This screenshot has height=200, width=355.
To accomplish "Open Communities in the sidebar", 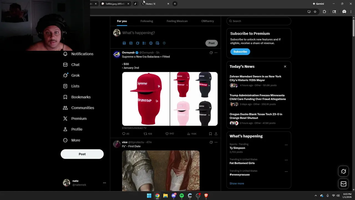I will tap(79, 108).
